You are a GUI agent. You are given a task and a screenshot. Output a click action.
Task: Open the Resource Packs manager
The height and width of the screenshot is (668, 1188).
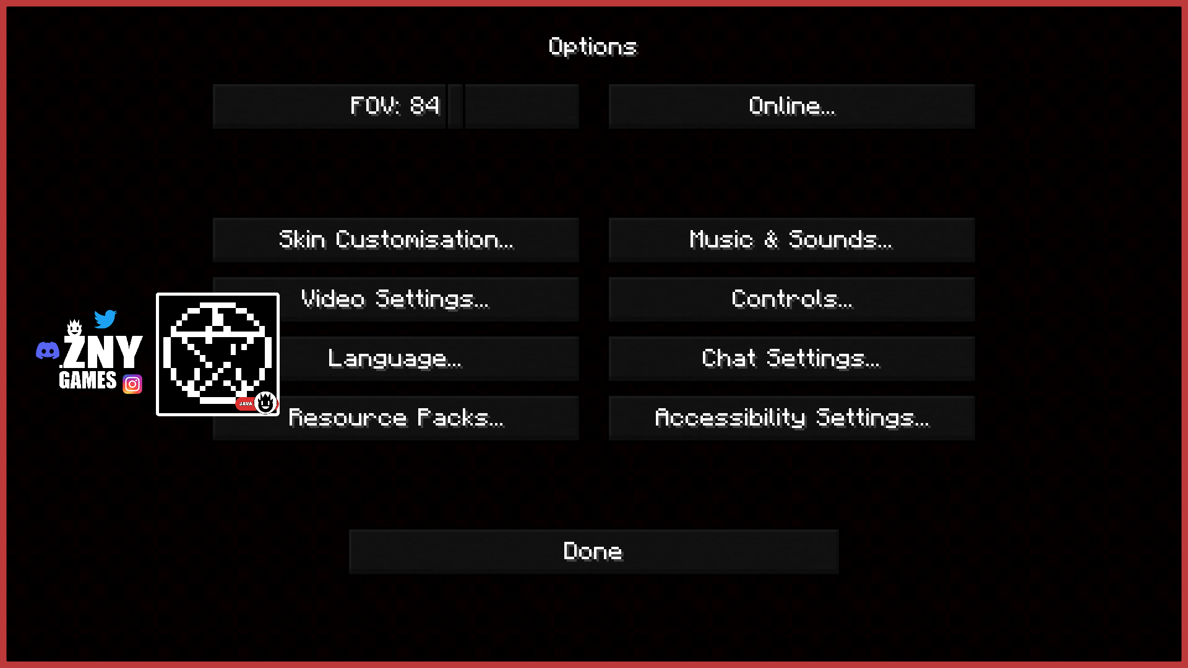396,417
